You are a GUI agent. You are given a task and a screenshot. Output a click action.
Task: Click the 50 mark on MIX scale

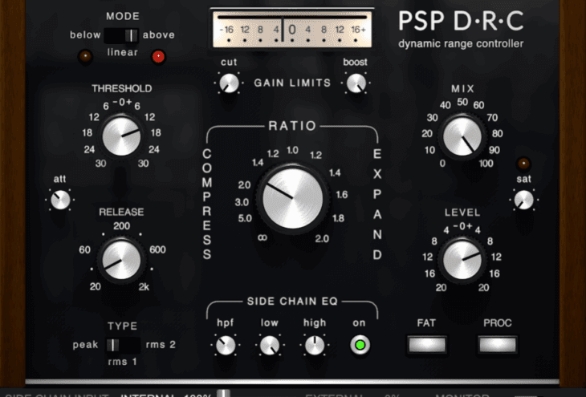click(462, 102)
